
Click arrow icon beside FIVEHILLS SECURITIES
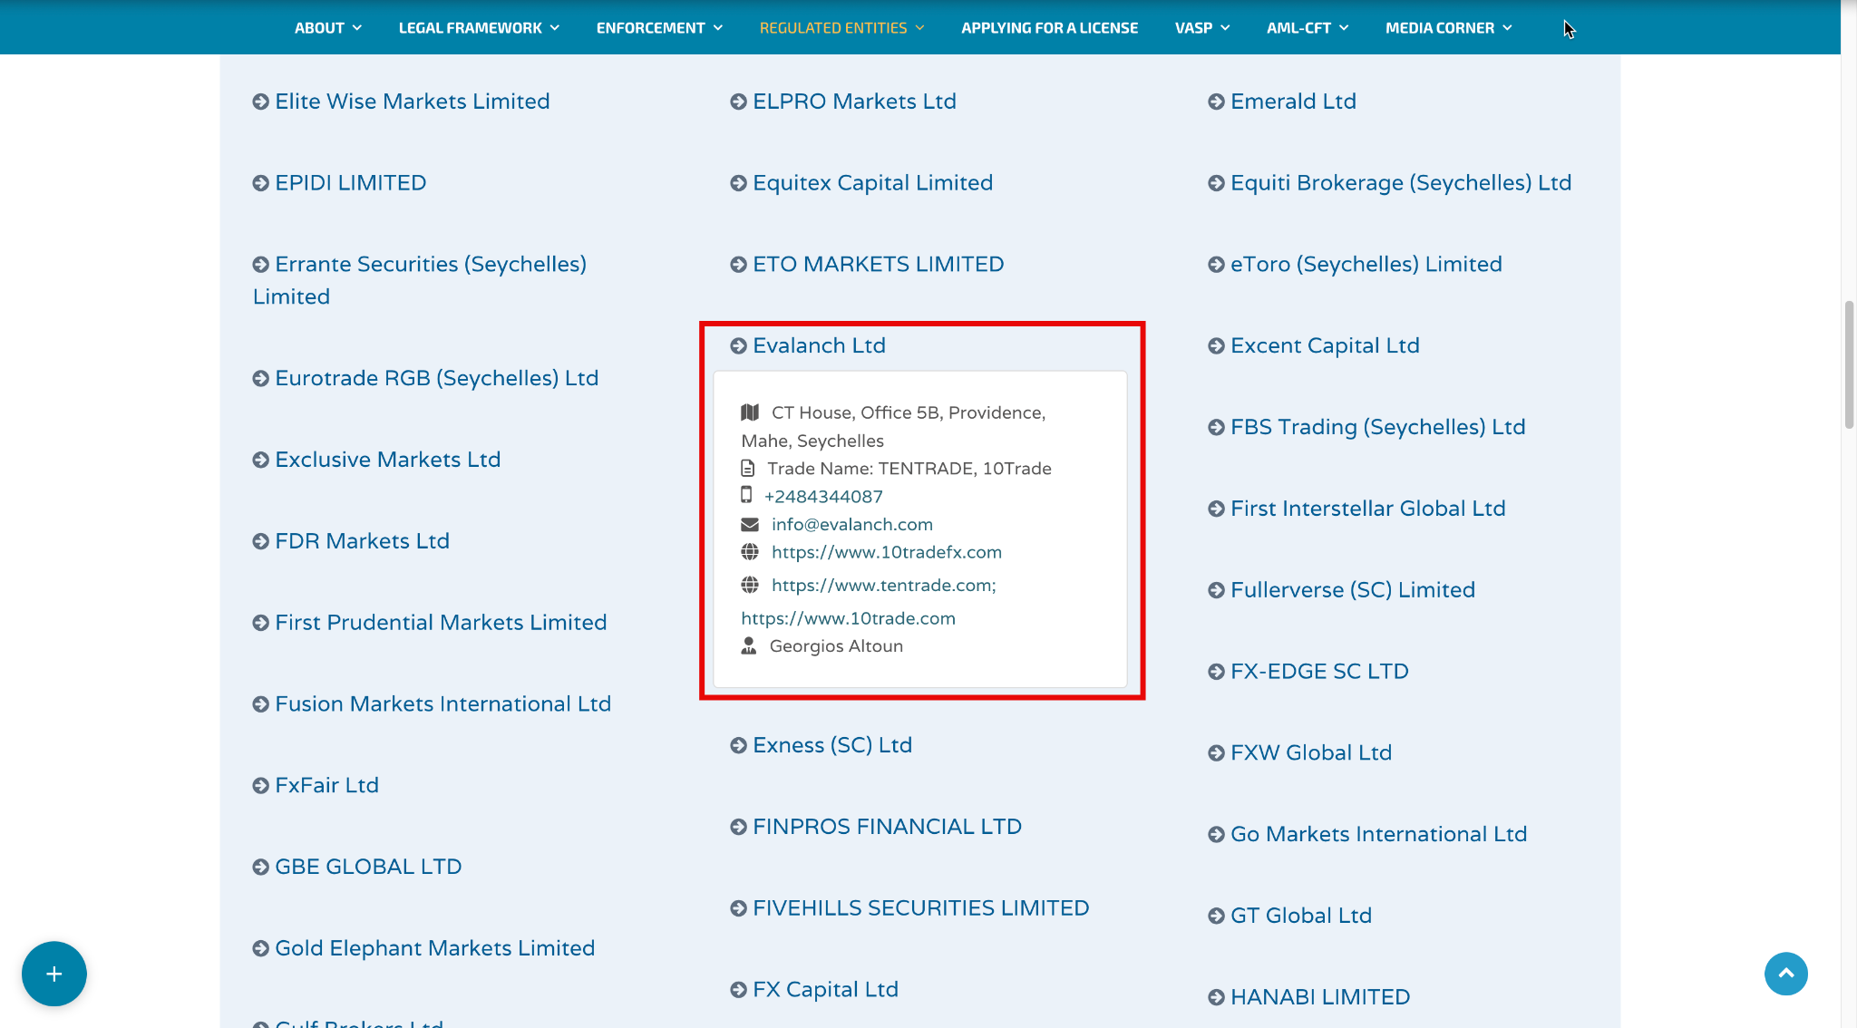tap(739, 909)
